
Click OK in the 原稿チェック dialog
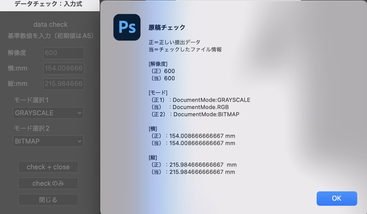click(337, 198)
